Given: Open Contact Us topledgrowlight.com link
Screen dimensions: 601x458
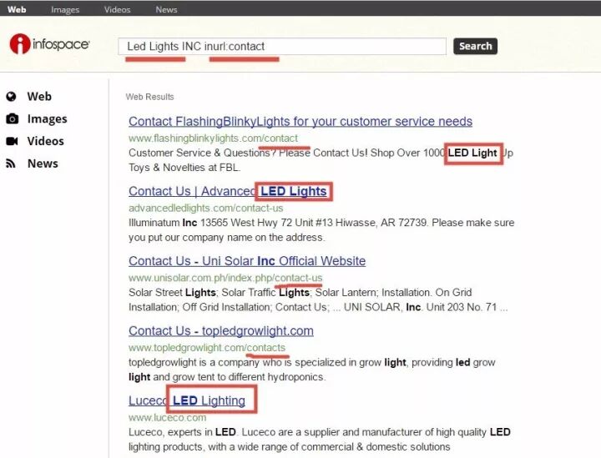Looking at the screenshot, I should (221, 331).
